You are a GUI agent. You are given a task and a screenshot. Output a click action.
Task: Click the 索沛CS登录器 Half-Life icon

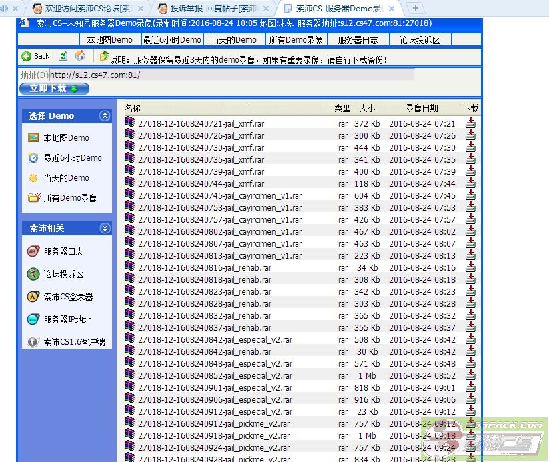[x=33, y=297]
